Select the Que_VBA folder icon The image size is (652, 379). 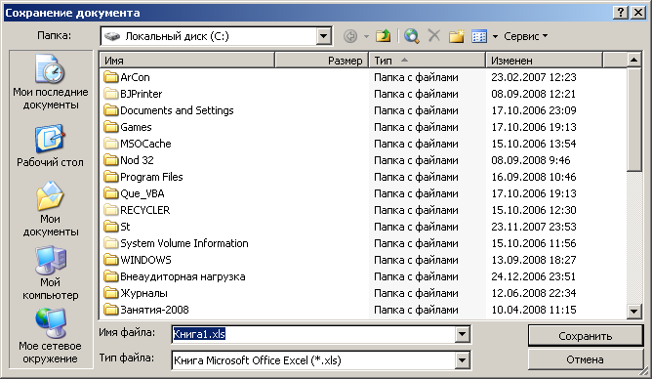pyautogui.click(x=110, y=193)
